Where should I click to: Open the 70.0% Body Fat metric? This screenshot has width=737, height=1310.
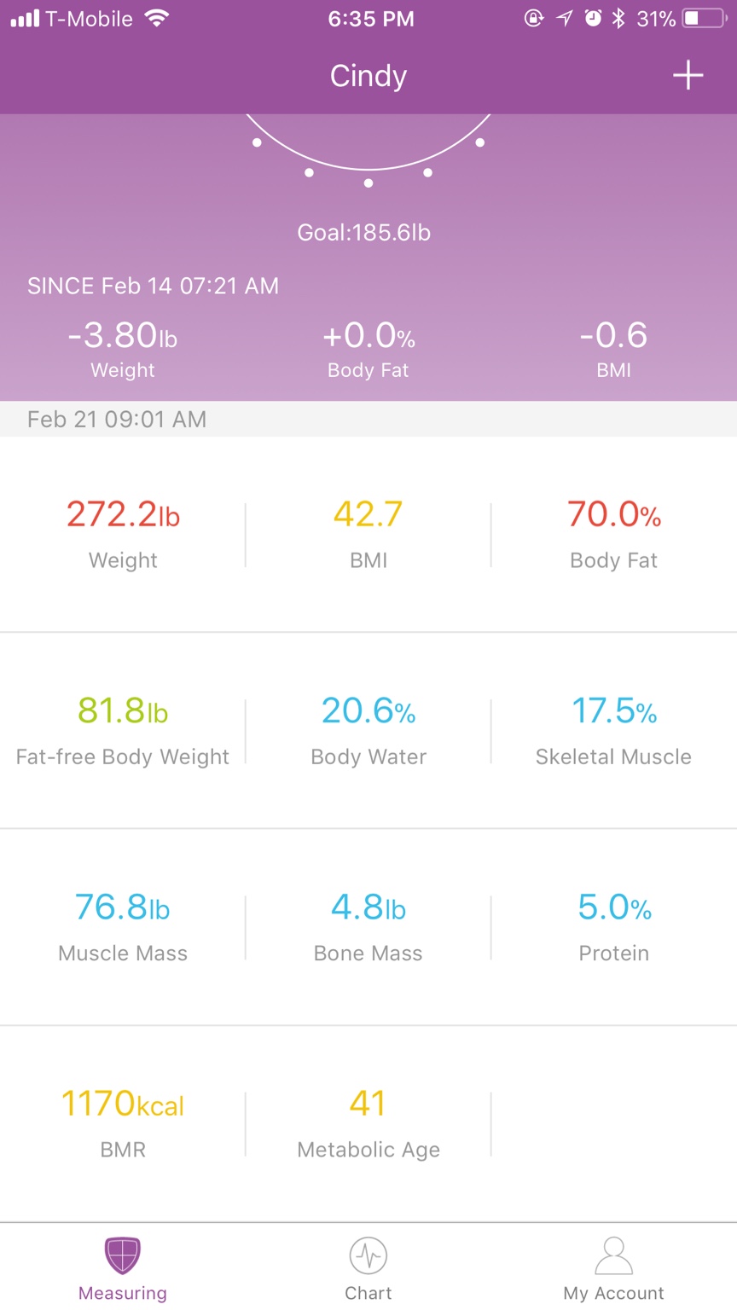click(614, 535)
